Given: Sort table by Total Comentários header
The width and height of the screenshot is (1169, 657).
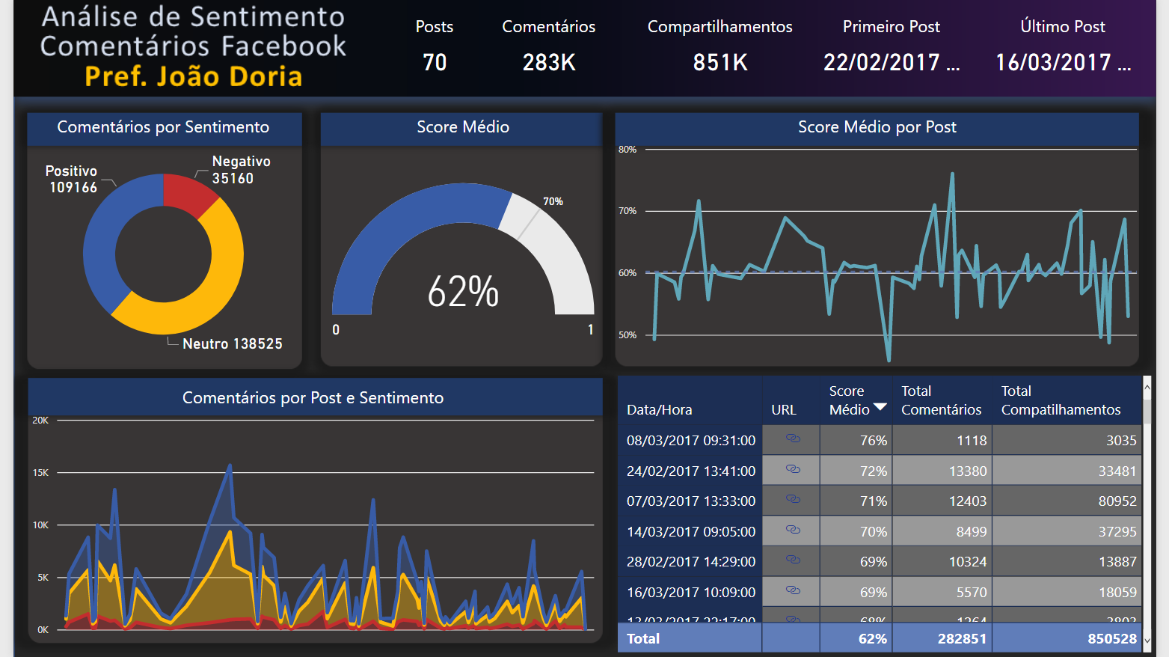Looking at the screenshot, I should 941,400.
